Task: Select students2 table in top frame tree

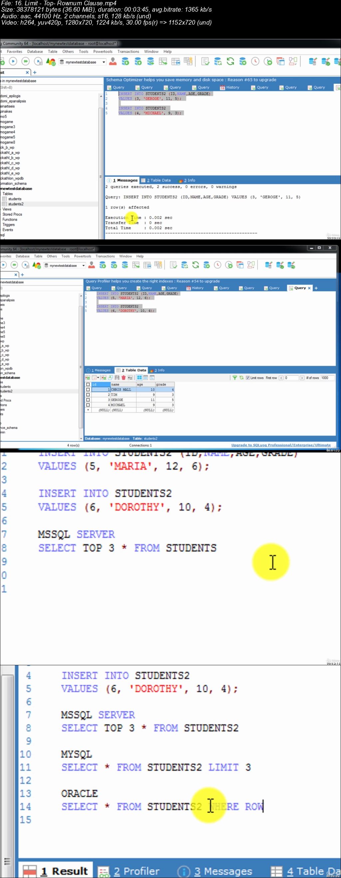Action: pos(16,204)
